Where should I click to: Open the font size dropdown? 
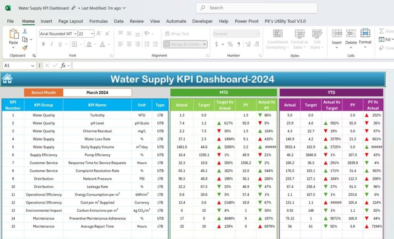click(x=92, y=33)
